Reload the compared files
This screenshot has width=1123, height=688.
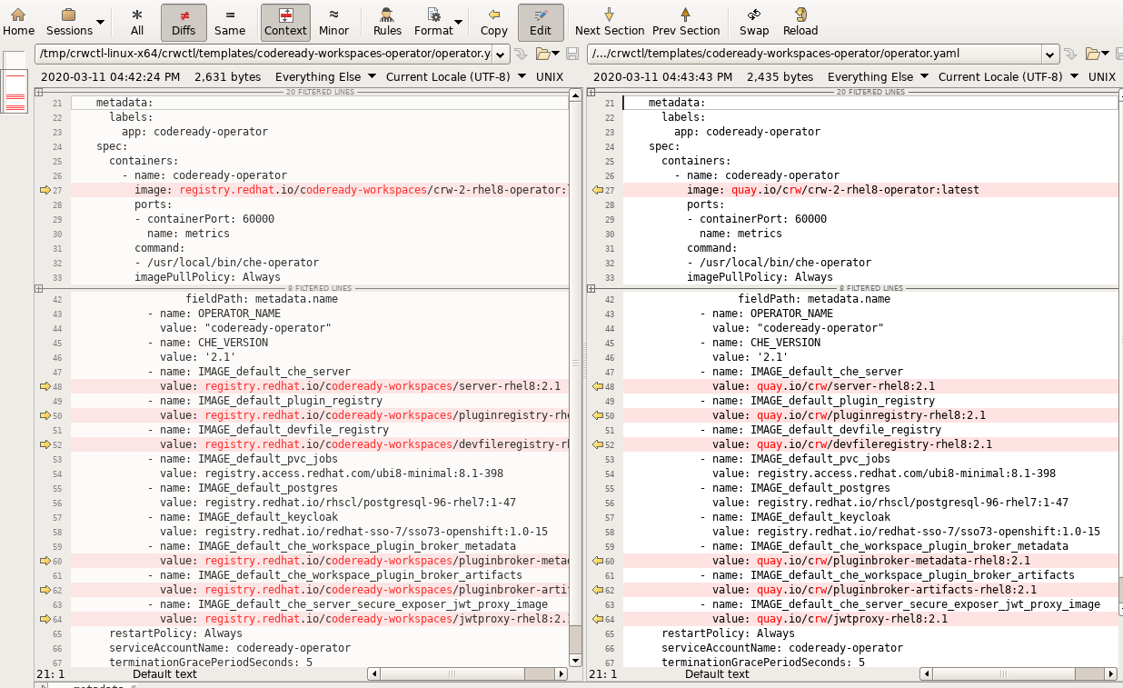pyautogui.click(x=800, y=22)
